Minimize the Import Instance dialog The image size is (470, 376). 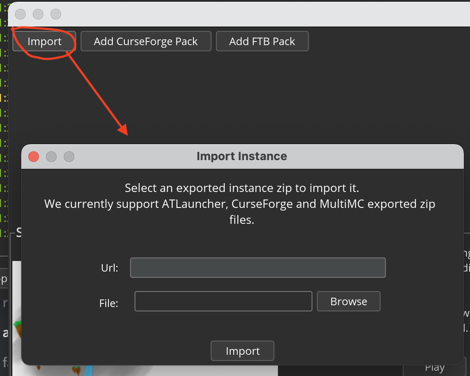click(51, 156)
